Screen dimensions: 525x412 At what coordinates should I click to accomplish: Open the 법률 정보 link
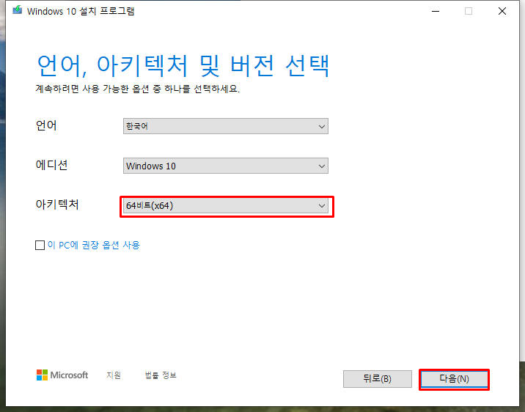coord(161,375)
